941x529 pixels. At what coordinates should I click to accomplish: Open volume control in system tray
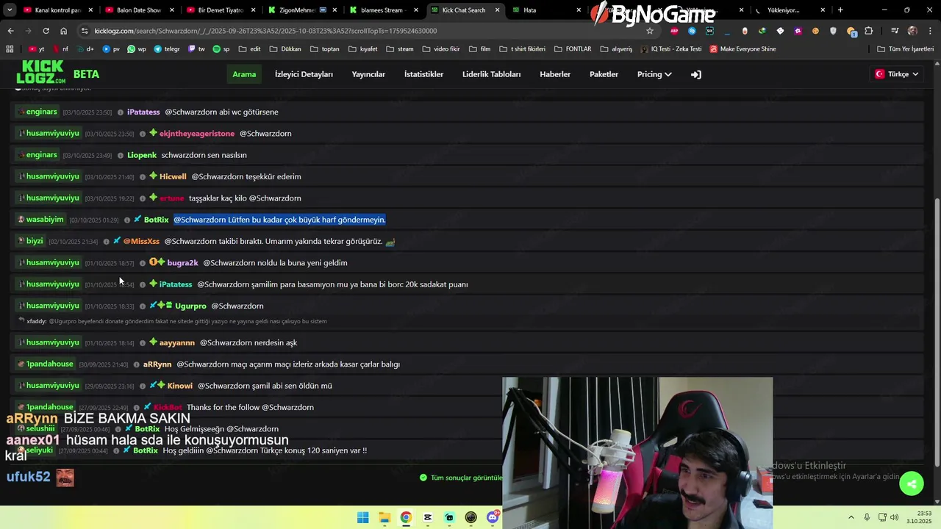895,517
